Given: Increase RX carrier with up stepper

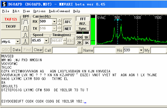Looking at the screenshot, I should click(x=60, y=20).
